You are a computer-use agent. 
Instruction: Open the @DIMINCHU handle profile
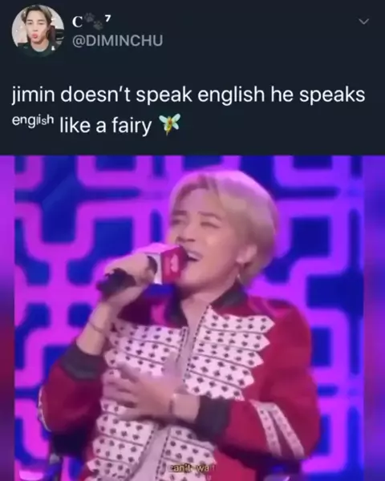coord(117,41)
